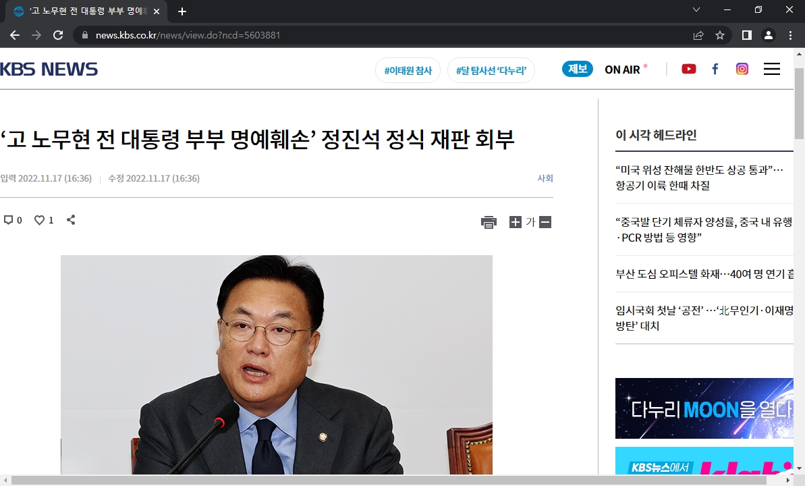Open KBS YouTube channel icon

point(688,69)
